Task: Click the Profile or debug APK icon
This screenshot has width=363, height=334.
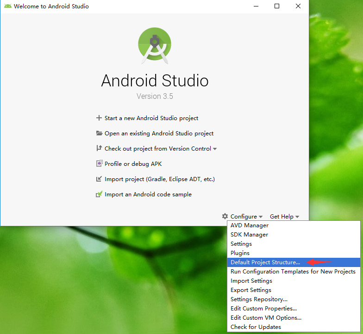Action: (99, 164)
